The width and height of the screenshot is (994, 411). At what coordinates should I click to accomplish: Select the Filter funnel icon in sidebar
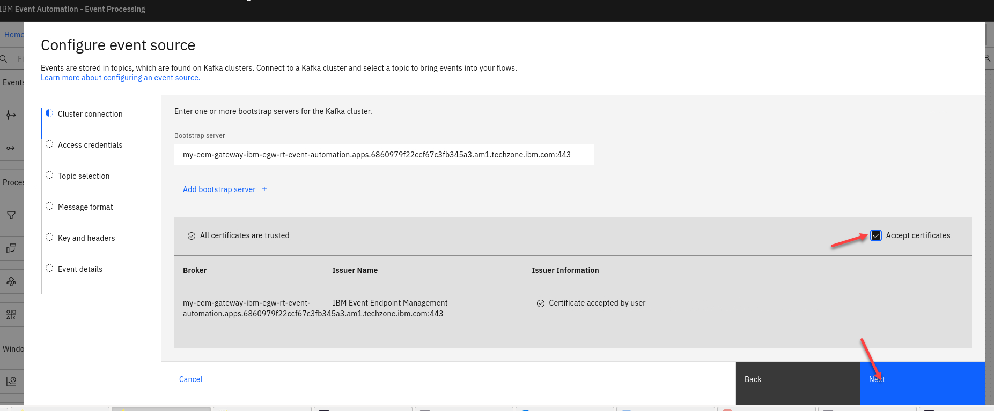coord(11,215)
